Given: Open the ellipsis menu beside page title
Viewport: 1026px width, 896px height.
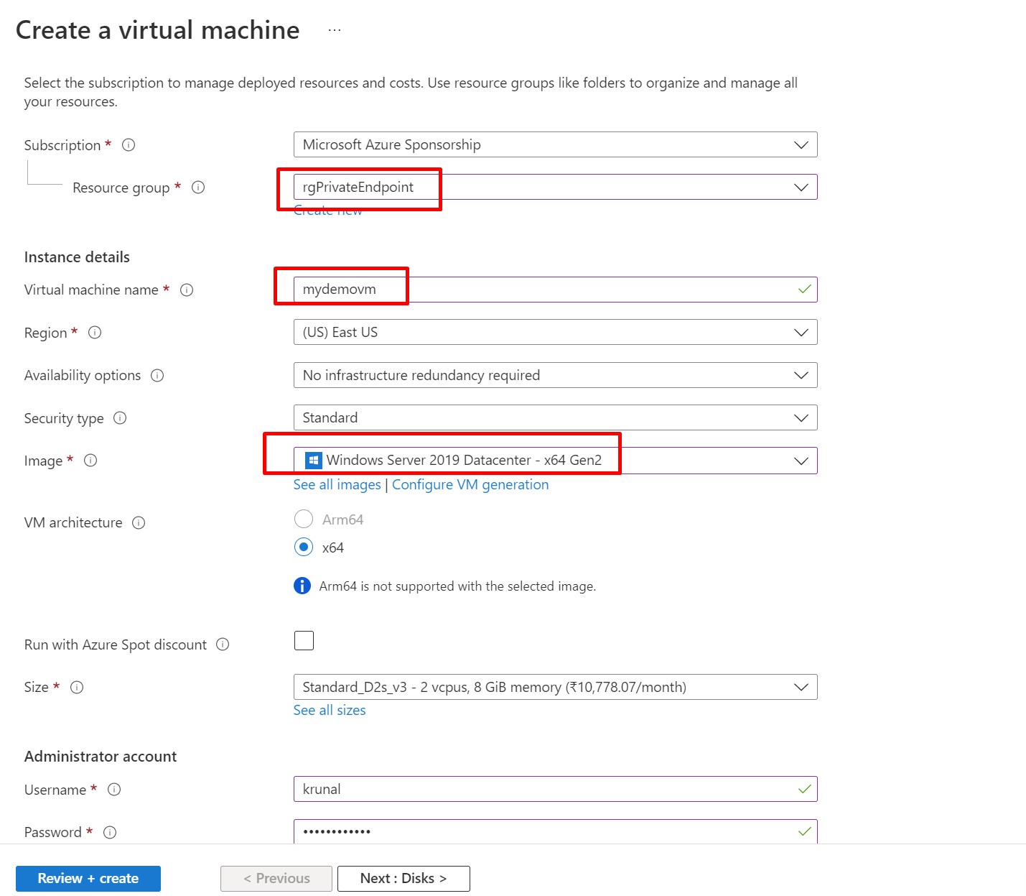Looking at the screenshot, I should click(335, 30).
